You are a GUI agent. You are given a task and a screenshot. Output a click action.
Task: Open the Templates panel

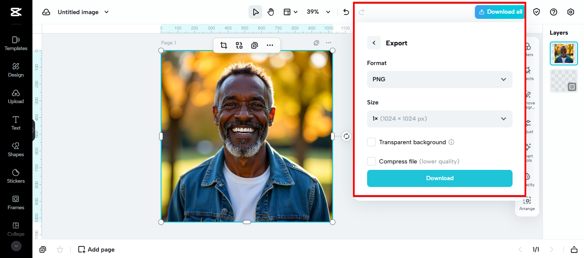(16, 43)
